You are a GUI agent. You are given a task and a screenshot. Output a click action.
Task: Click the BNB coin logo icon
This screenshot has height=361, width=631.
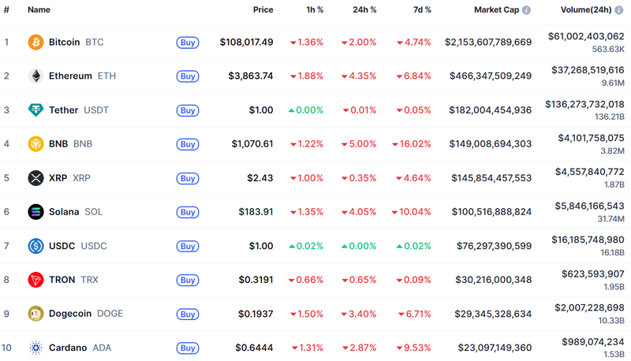(x=35, y=143)
